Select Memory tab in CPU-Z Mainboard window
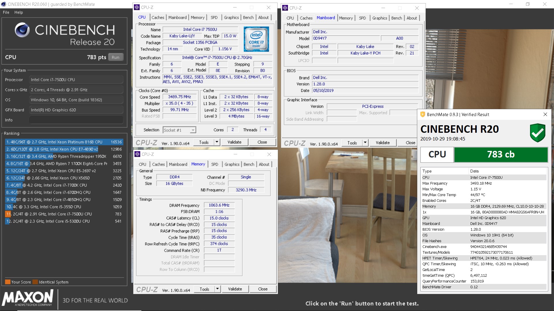Viewport: 554px width, 311px height. [x=346, y=18]
